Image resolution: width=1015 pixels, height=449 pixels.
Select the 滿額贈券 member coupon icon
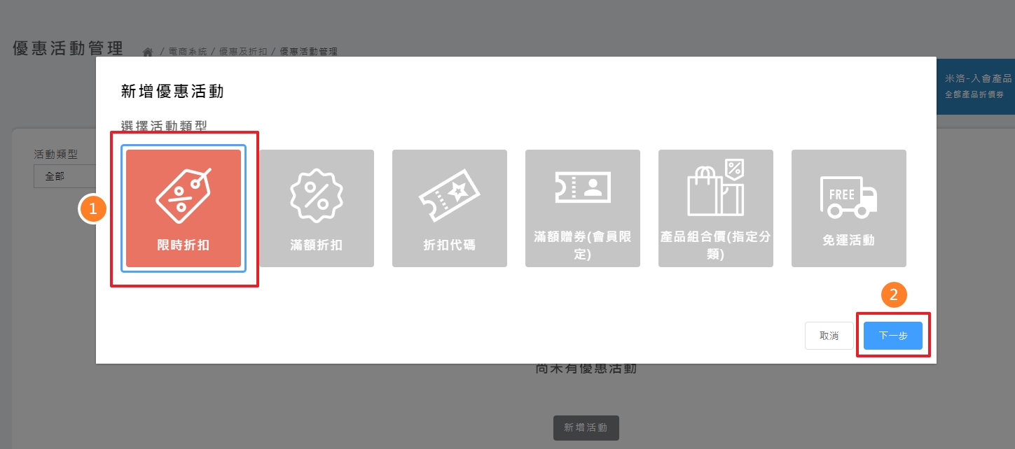click(x=582, y=187)
